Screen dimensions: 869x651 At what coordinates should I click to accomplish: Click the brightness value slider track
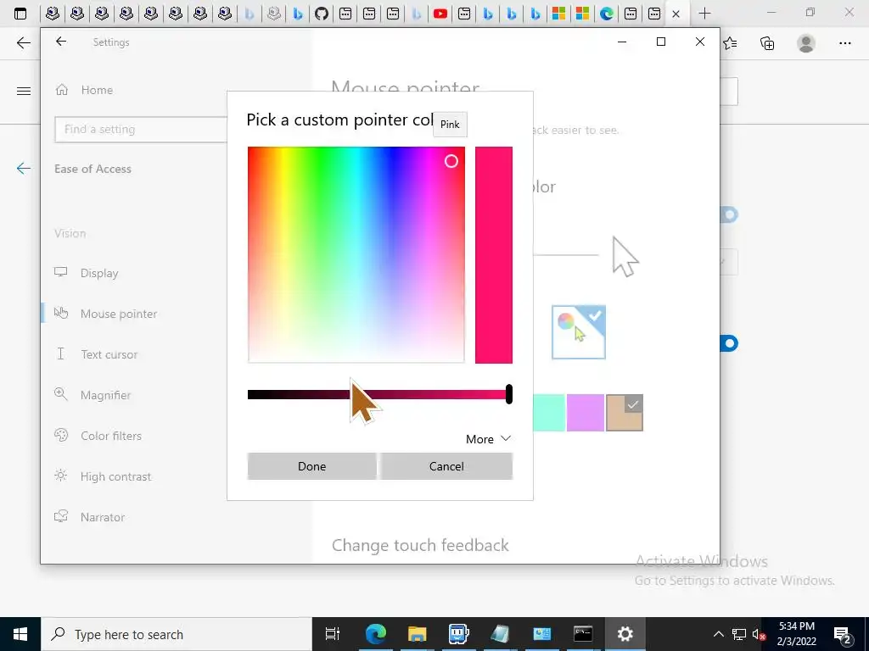(378, 394)
